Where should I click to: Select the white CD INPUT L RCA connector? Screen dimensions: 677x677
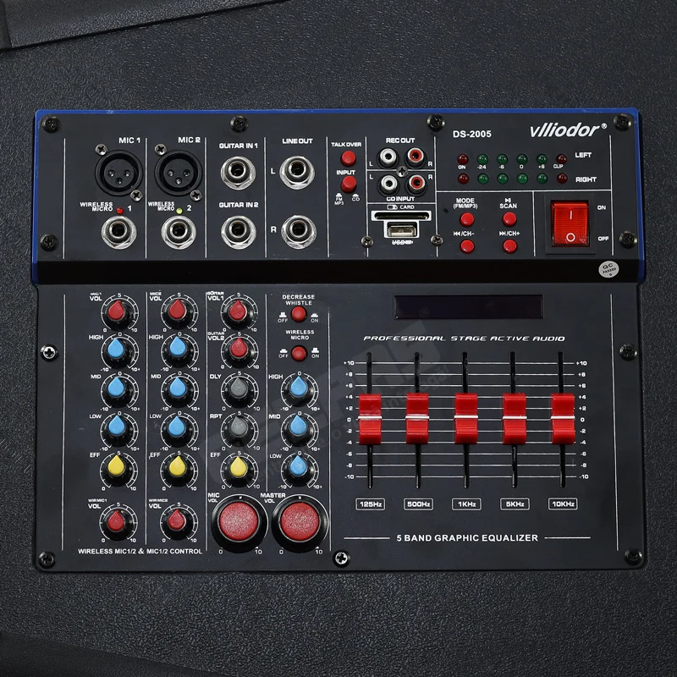click(388, 184)
